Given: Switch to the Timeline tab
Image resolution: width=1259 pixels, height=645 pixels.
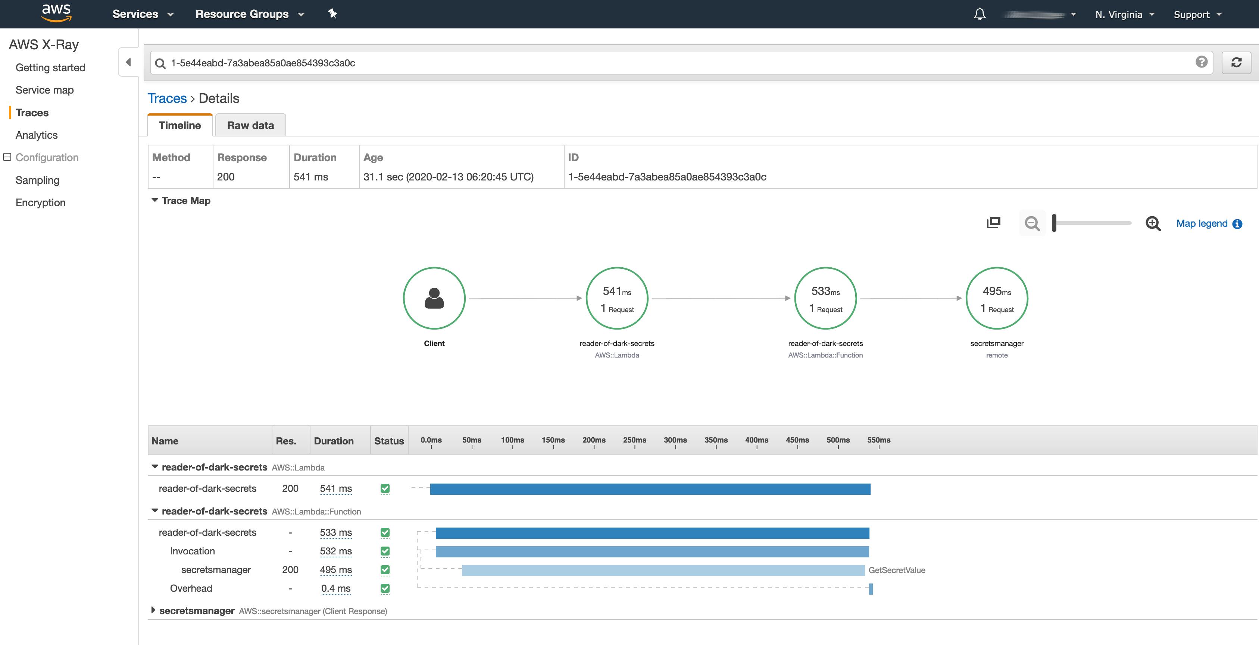Looking at the screenshot, I should [x=180, y=125].
